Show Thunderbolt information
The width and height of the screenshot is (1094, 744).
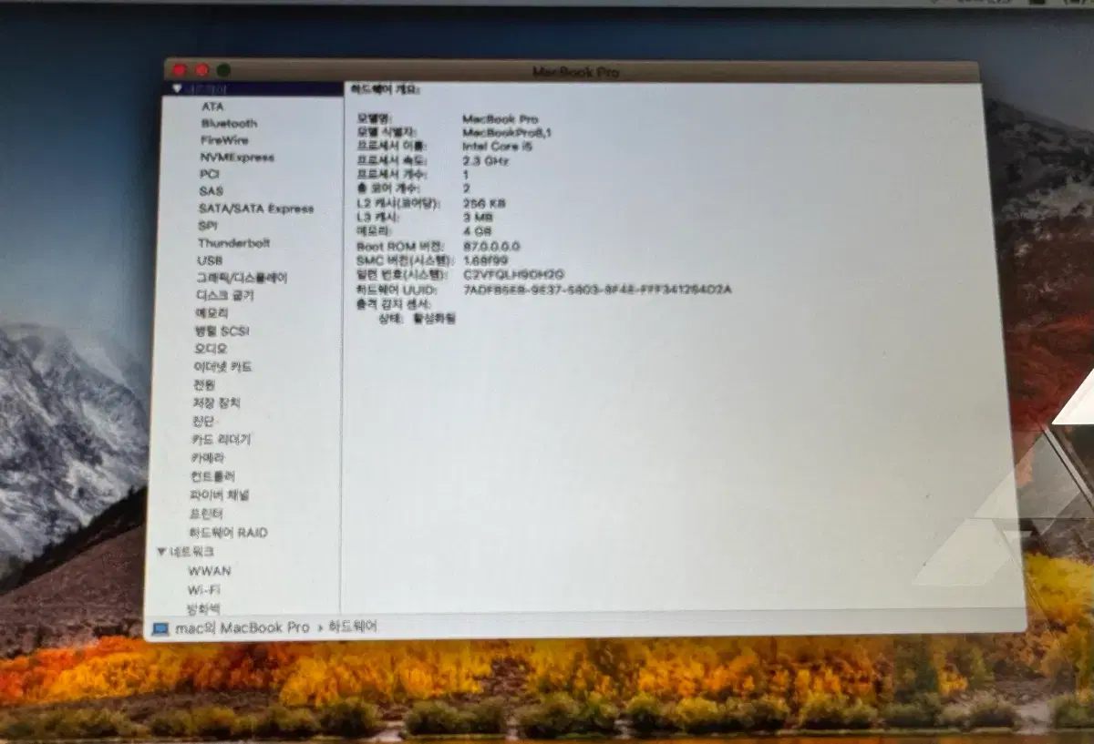(234, 243)
